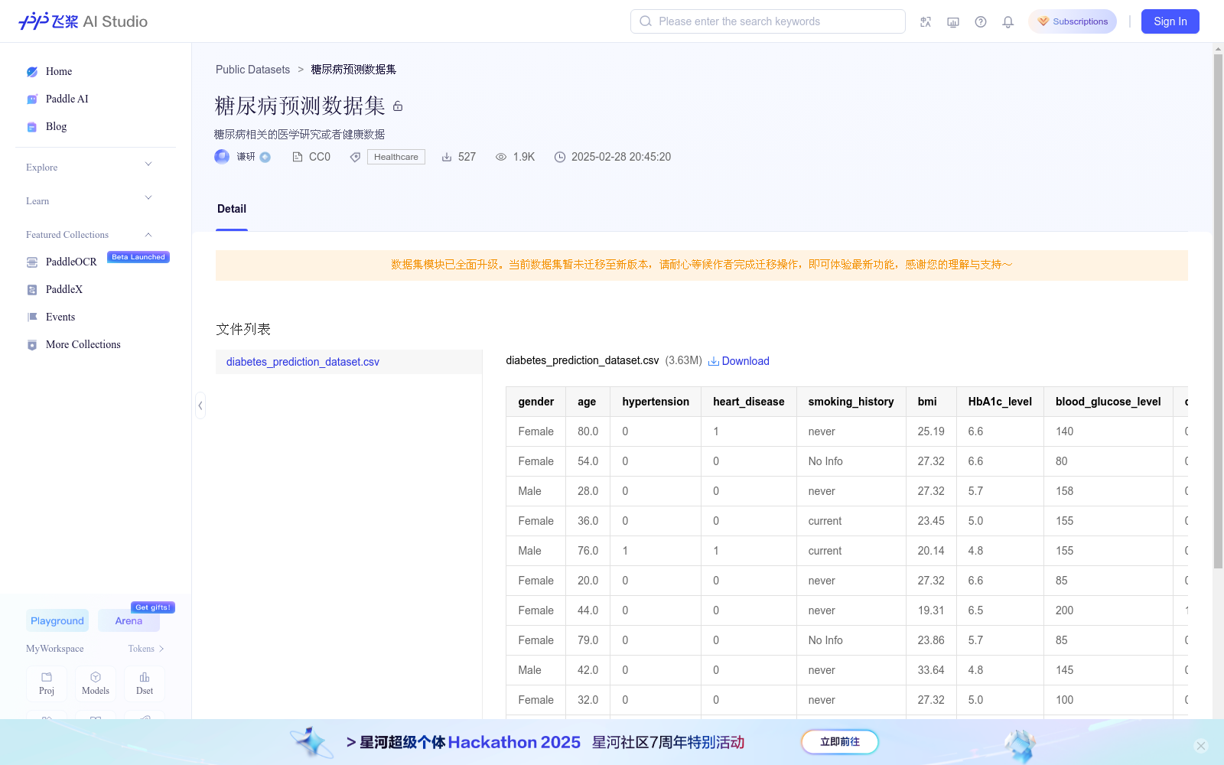Click the language translate icon in header
This screenshot has width=1224, height=765.
926,21
